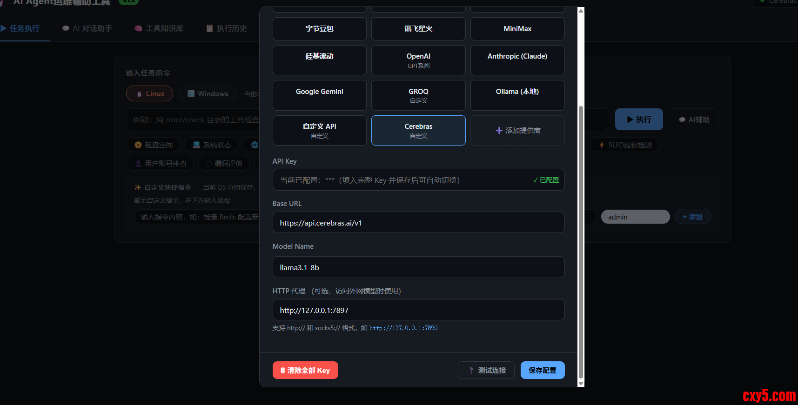Edit the Model Name field llama3.1-8b

point(418,267)
